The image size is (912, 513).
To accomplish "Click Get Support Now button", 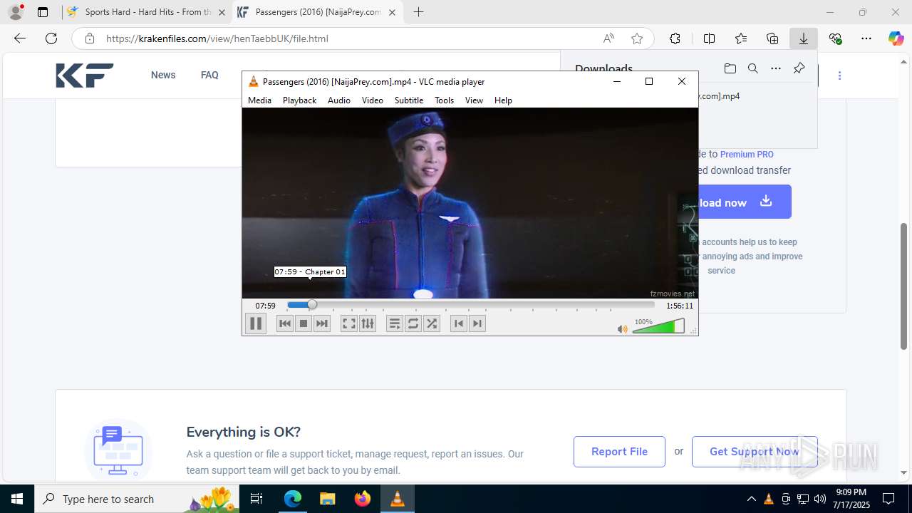I will point(755,452).
